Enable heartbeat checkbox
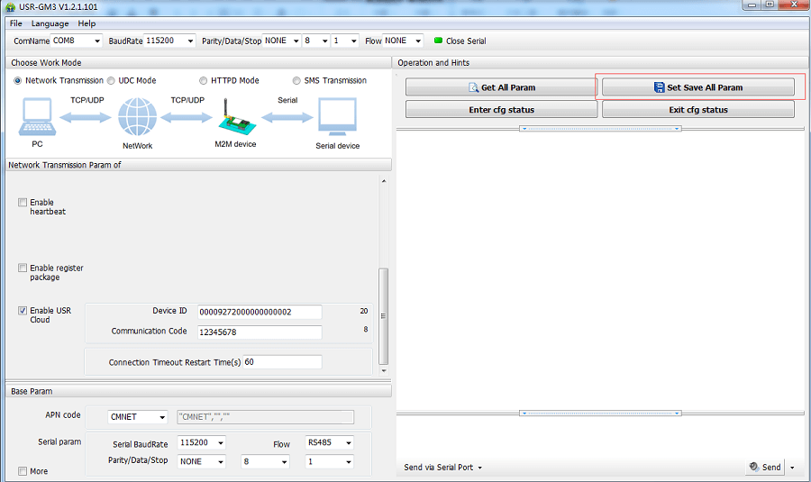Screen dimensions: 811x482 (23, 202)
